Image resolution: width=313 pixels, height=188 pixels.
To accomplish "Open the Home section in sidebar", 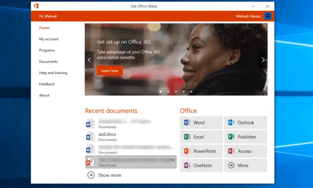I will 44,28.
